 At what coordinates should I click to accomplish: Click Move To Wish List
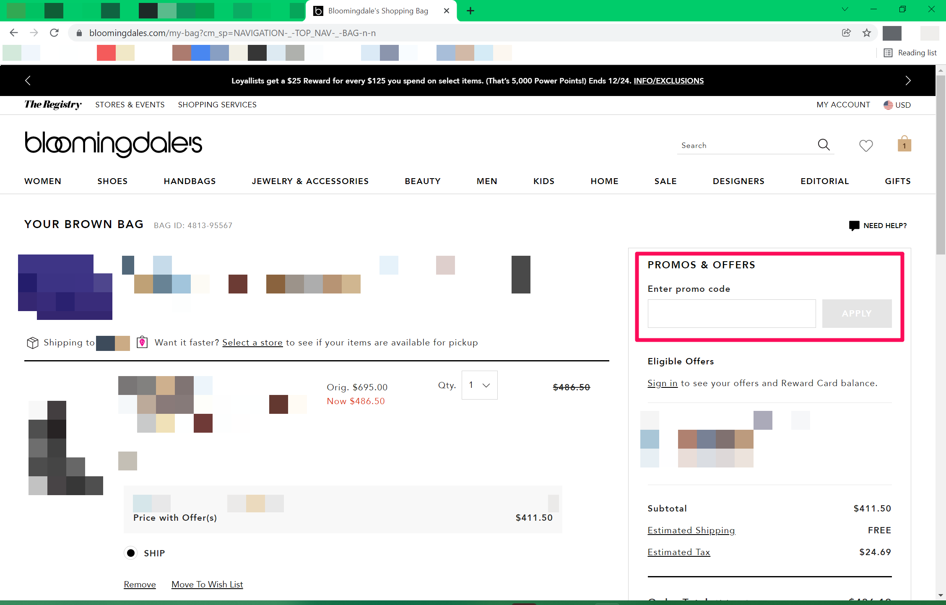[207, 584]
